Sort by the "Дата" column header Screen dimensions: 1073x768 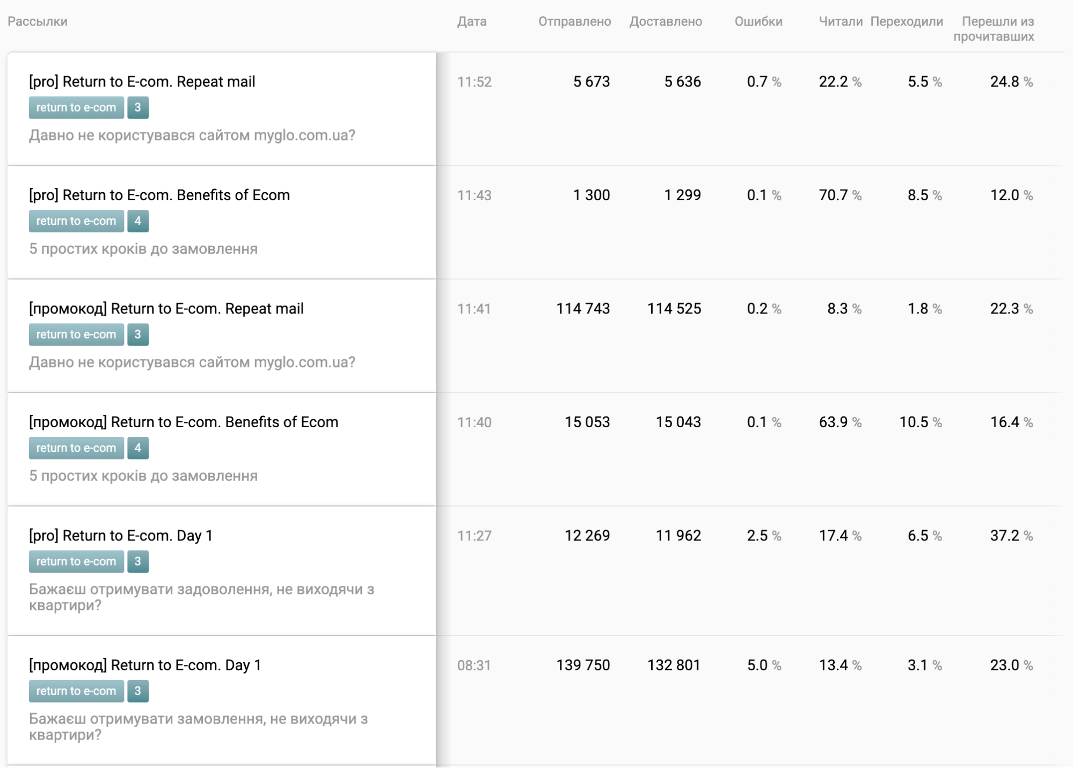(472, 21)
